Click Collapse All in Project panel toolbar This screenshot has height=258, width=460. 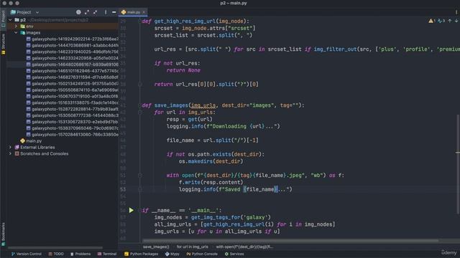coord(95,12)
